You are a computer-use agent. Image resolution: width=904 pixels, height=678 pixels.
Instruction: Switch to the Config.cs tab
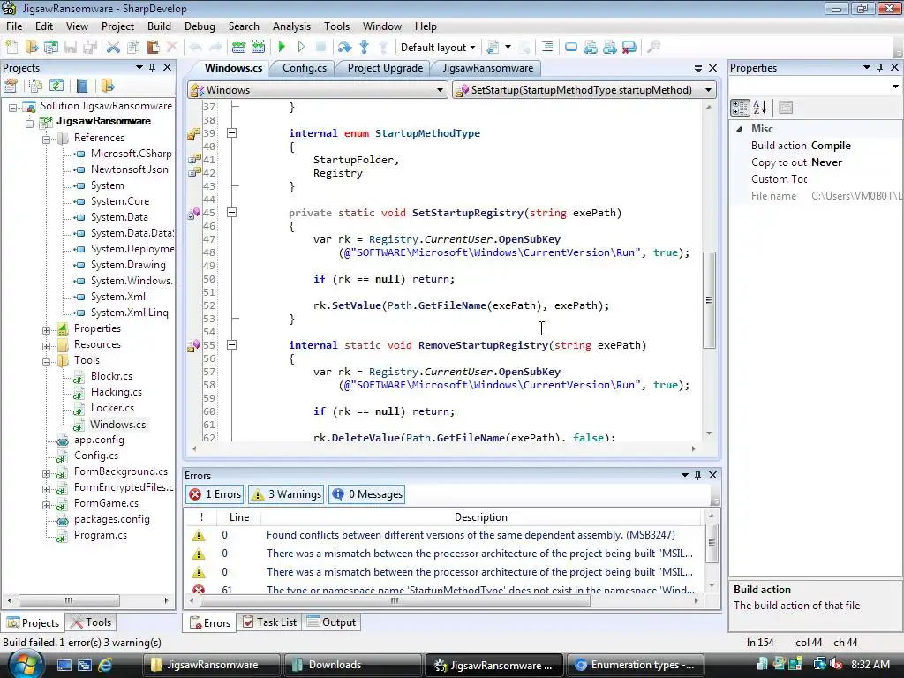pos(305,68)
